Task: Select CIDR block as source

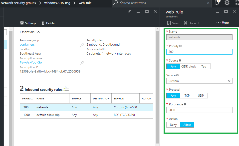Action: 188,67
